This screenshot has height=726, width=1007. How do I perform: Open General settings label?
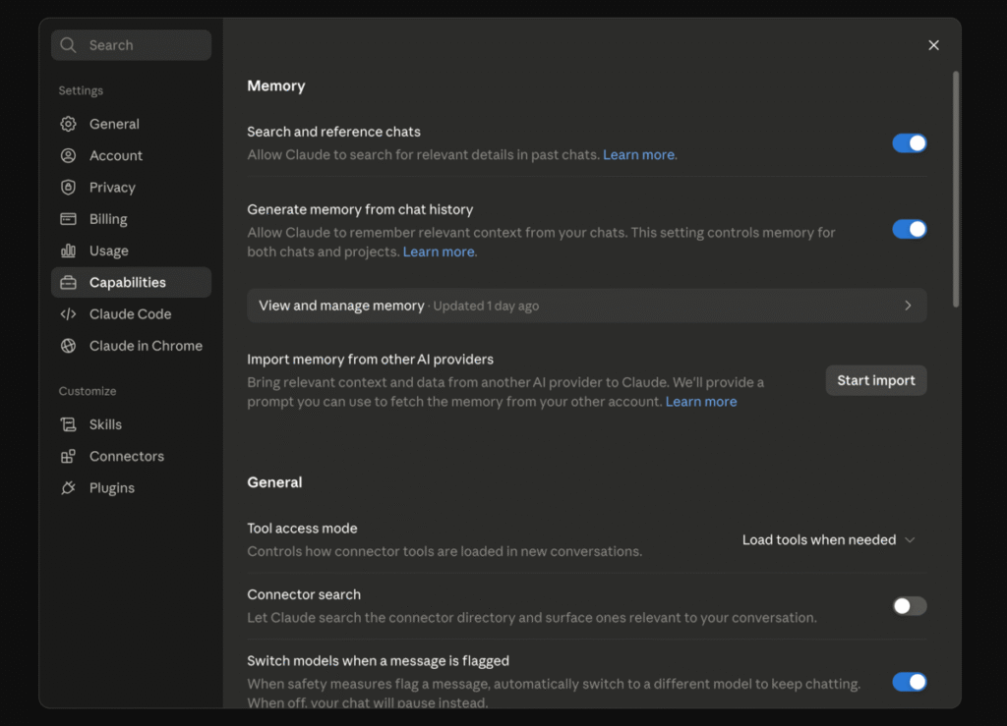click(x=114, y=124)
